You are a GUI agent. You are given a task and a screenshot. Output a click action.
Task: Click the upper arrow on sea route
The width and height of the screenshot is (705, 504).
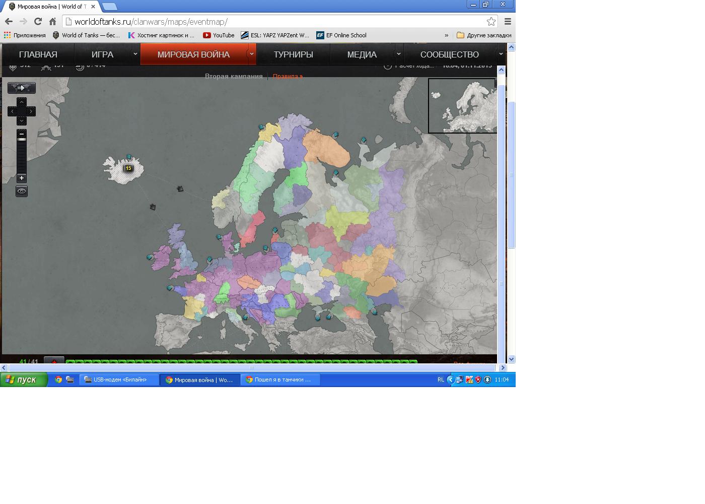pyautogui.click(x=180, y=189)
